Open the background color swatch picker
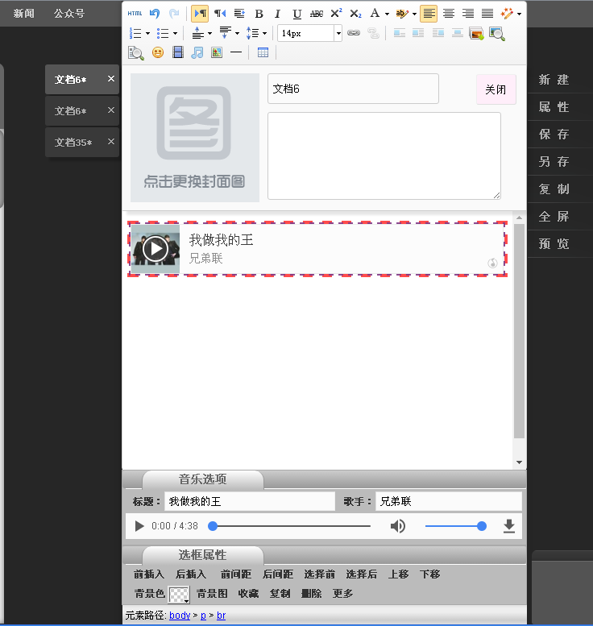The height and width of the screenshot is (626, 593). point(179,595)
